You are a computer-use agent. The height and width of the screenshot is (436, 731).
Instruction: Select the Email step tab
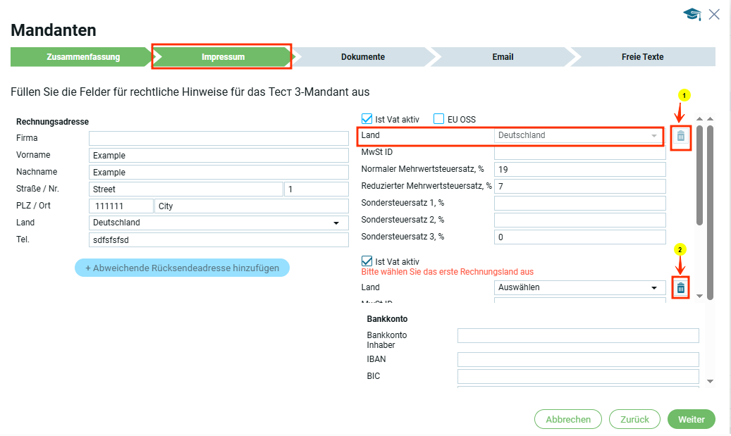click(x=502, y=57)
